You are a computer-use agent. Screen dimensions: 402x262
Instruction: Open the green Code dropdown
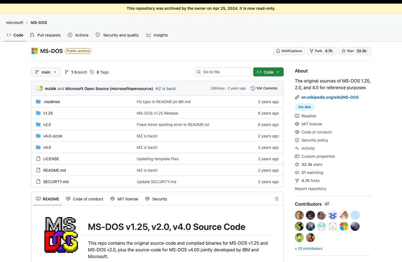click(x=268, y=72)
